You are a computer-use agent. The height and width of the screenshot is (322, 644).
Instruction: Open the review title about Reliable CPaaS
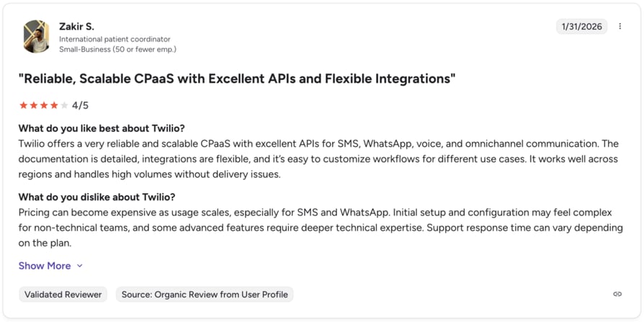coord(238,79)
